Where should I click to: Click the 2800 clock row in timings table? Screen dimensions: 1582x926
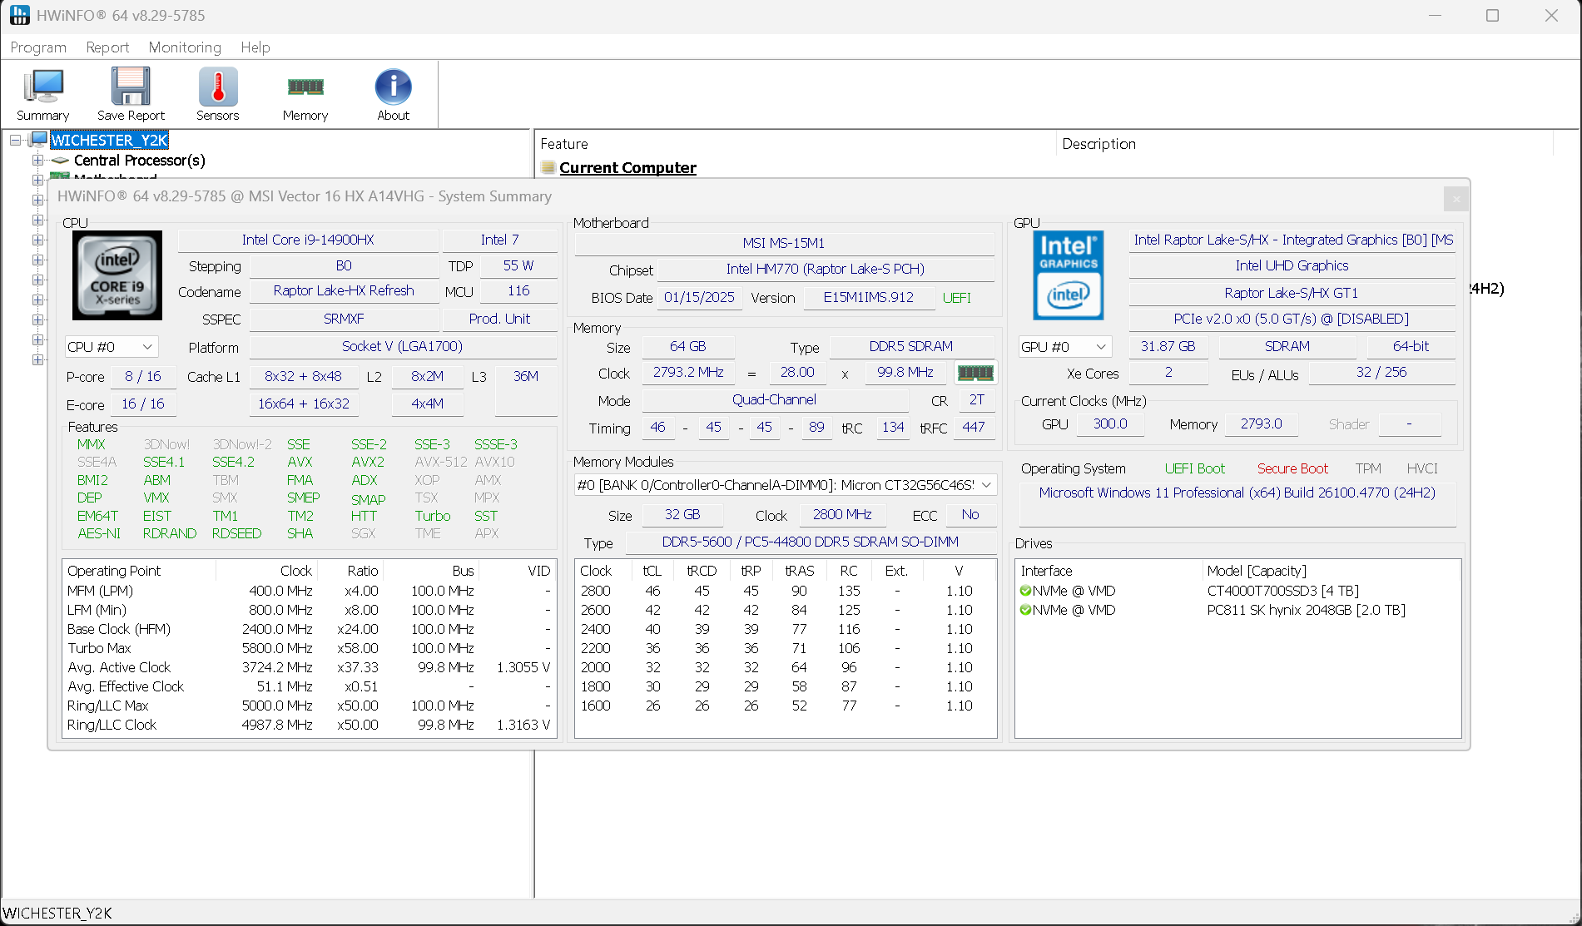tap(785, 591)
